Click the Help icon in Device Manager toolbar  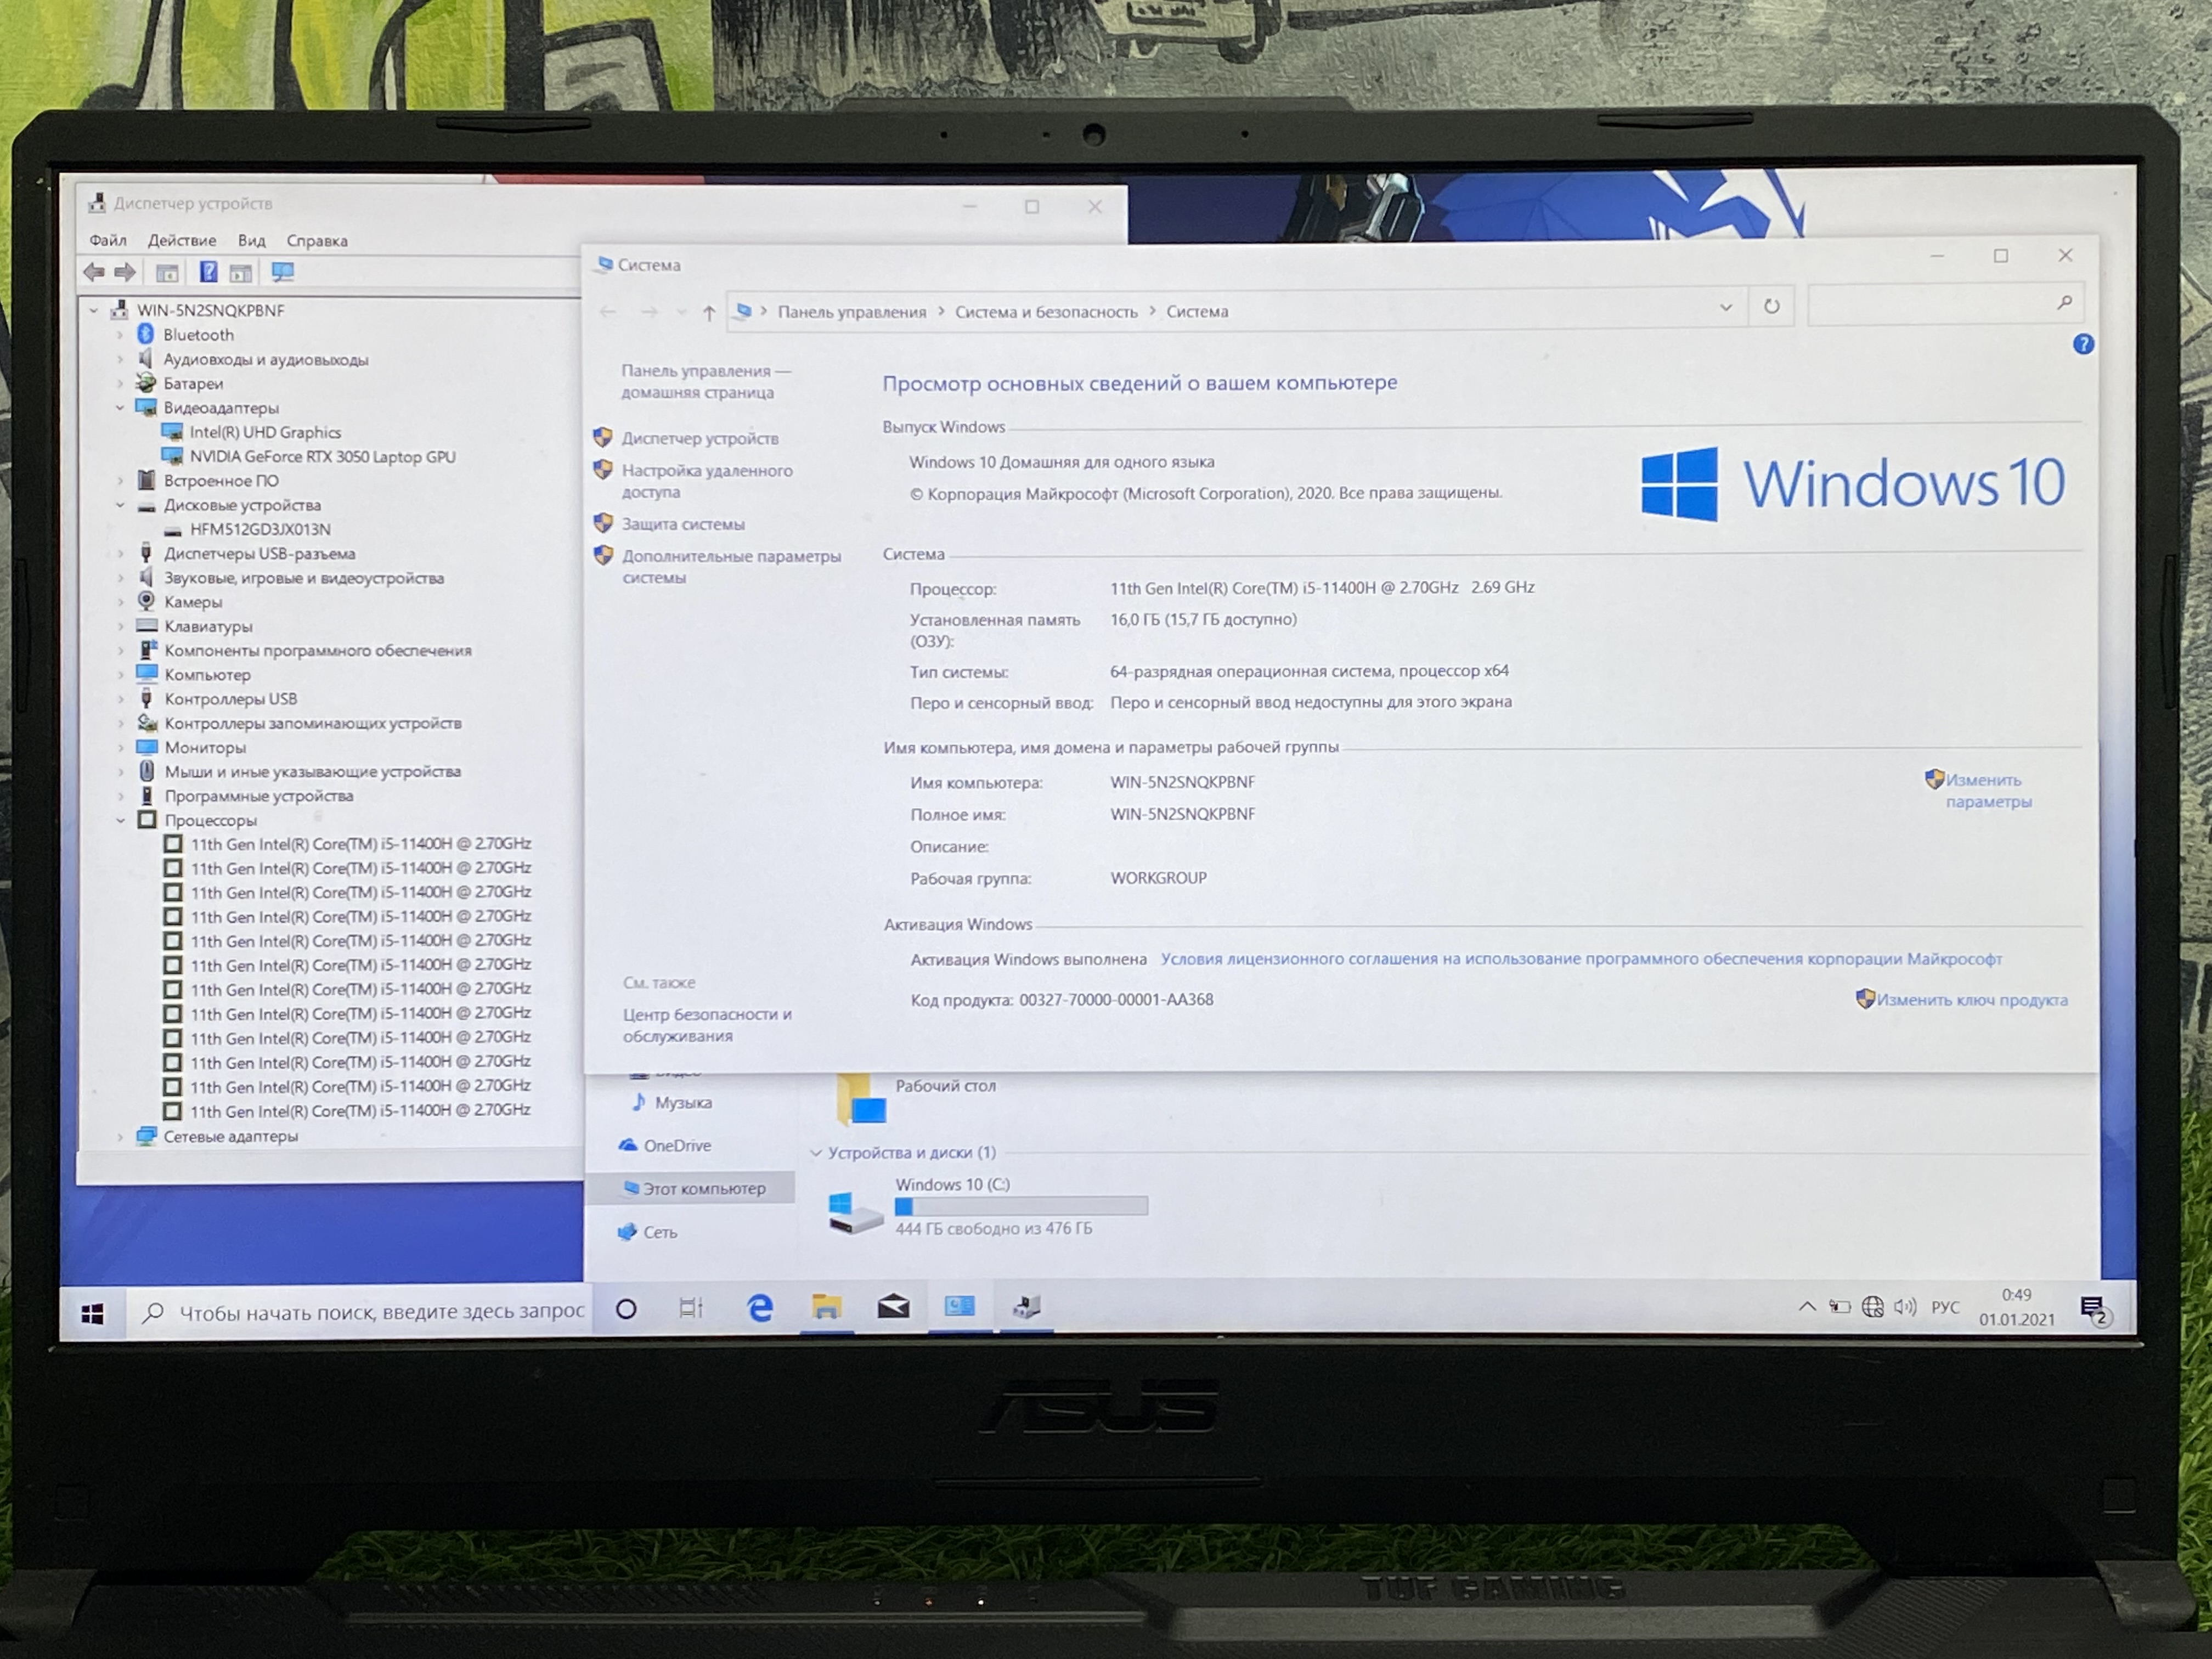pos(208,272)
